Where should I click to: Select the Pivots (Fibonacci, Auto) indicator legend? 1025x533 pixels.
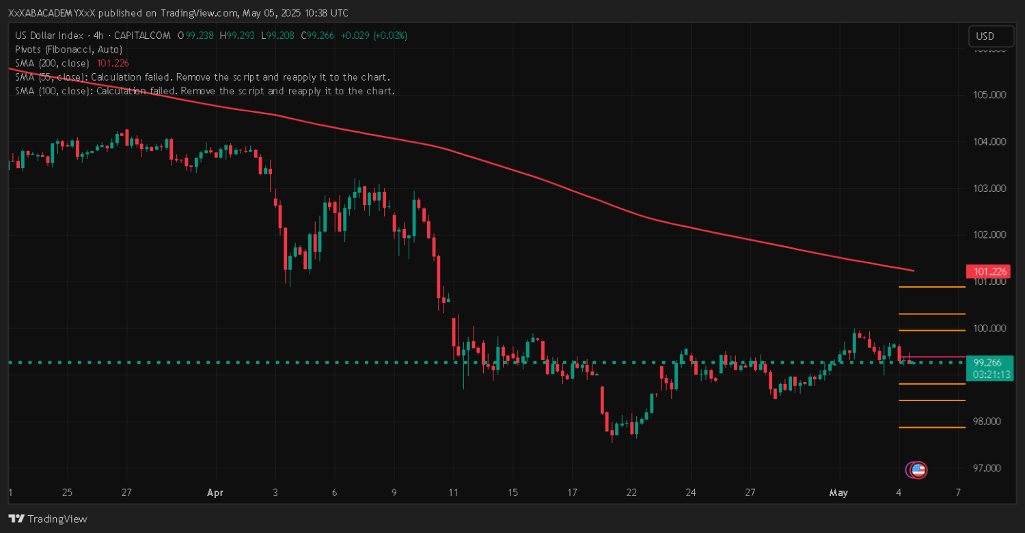pyautogui.click(x=68, y=49)
